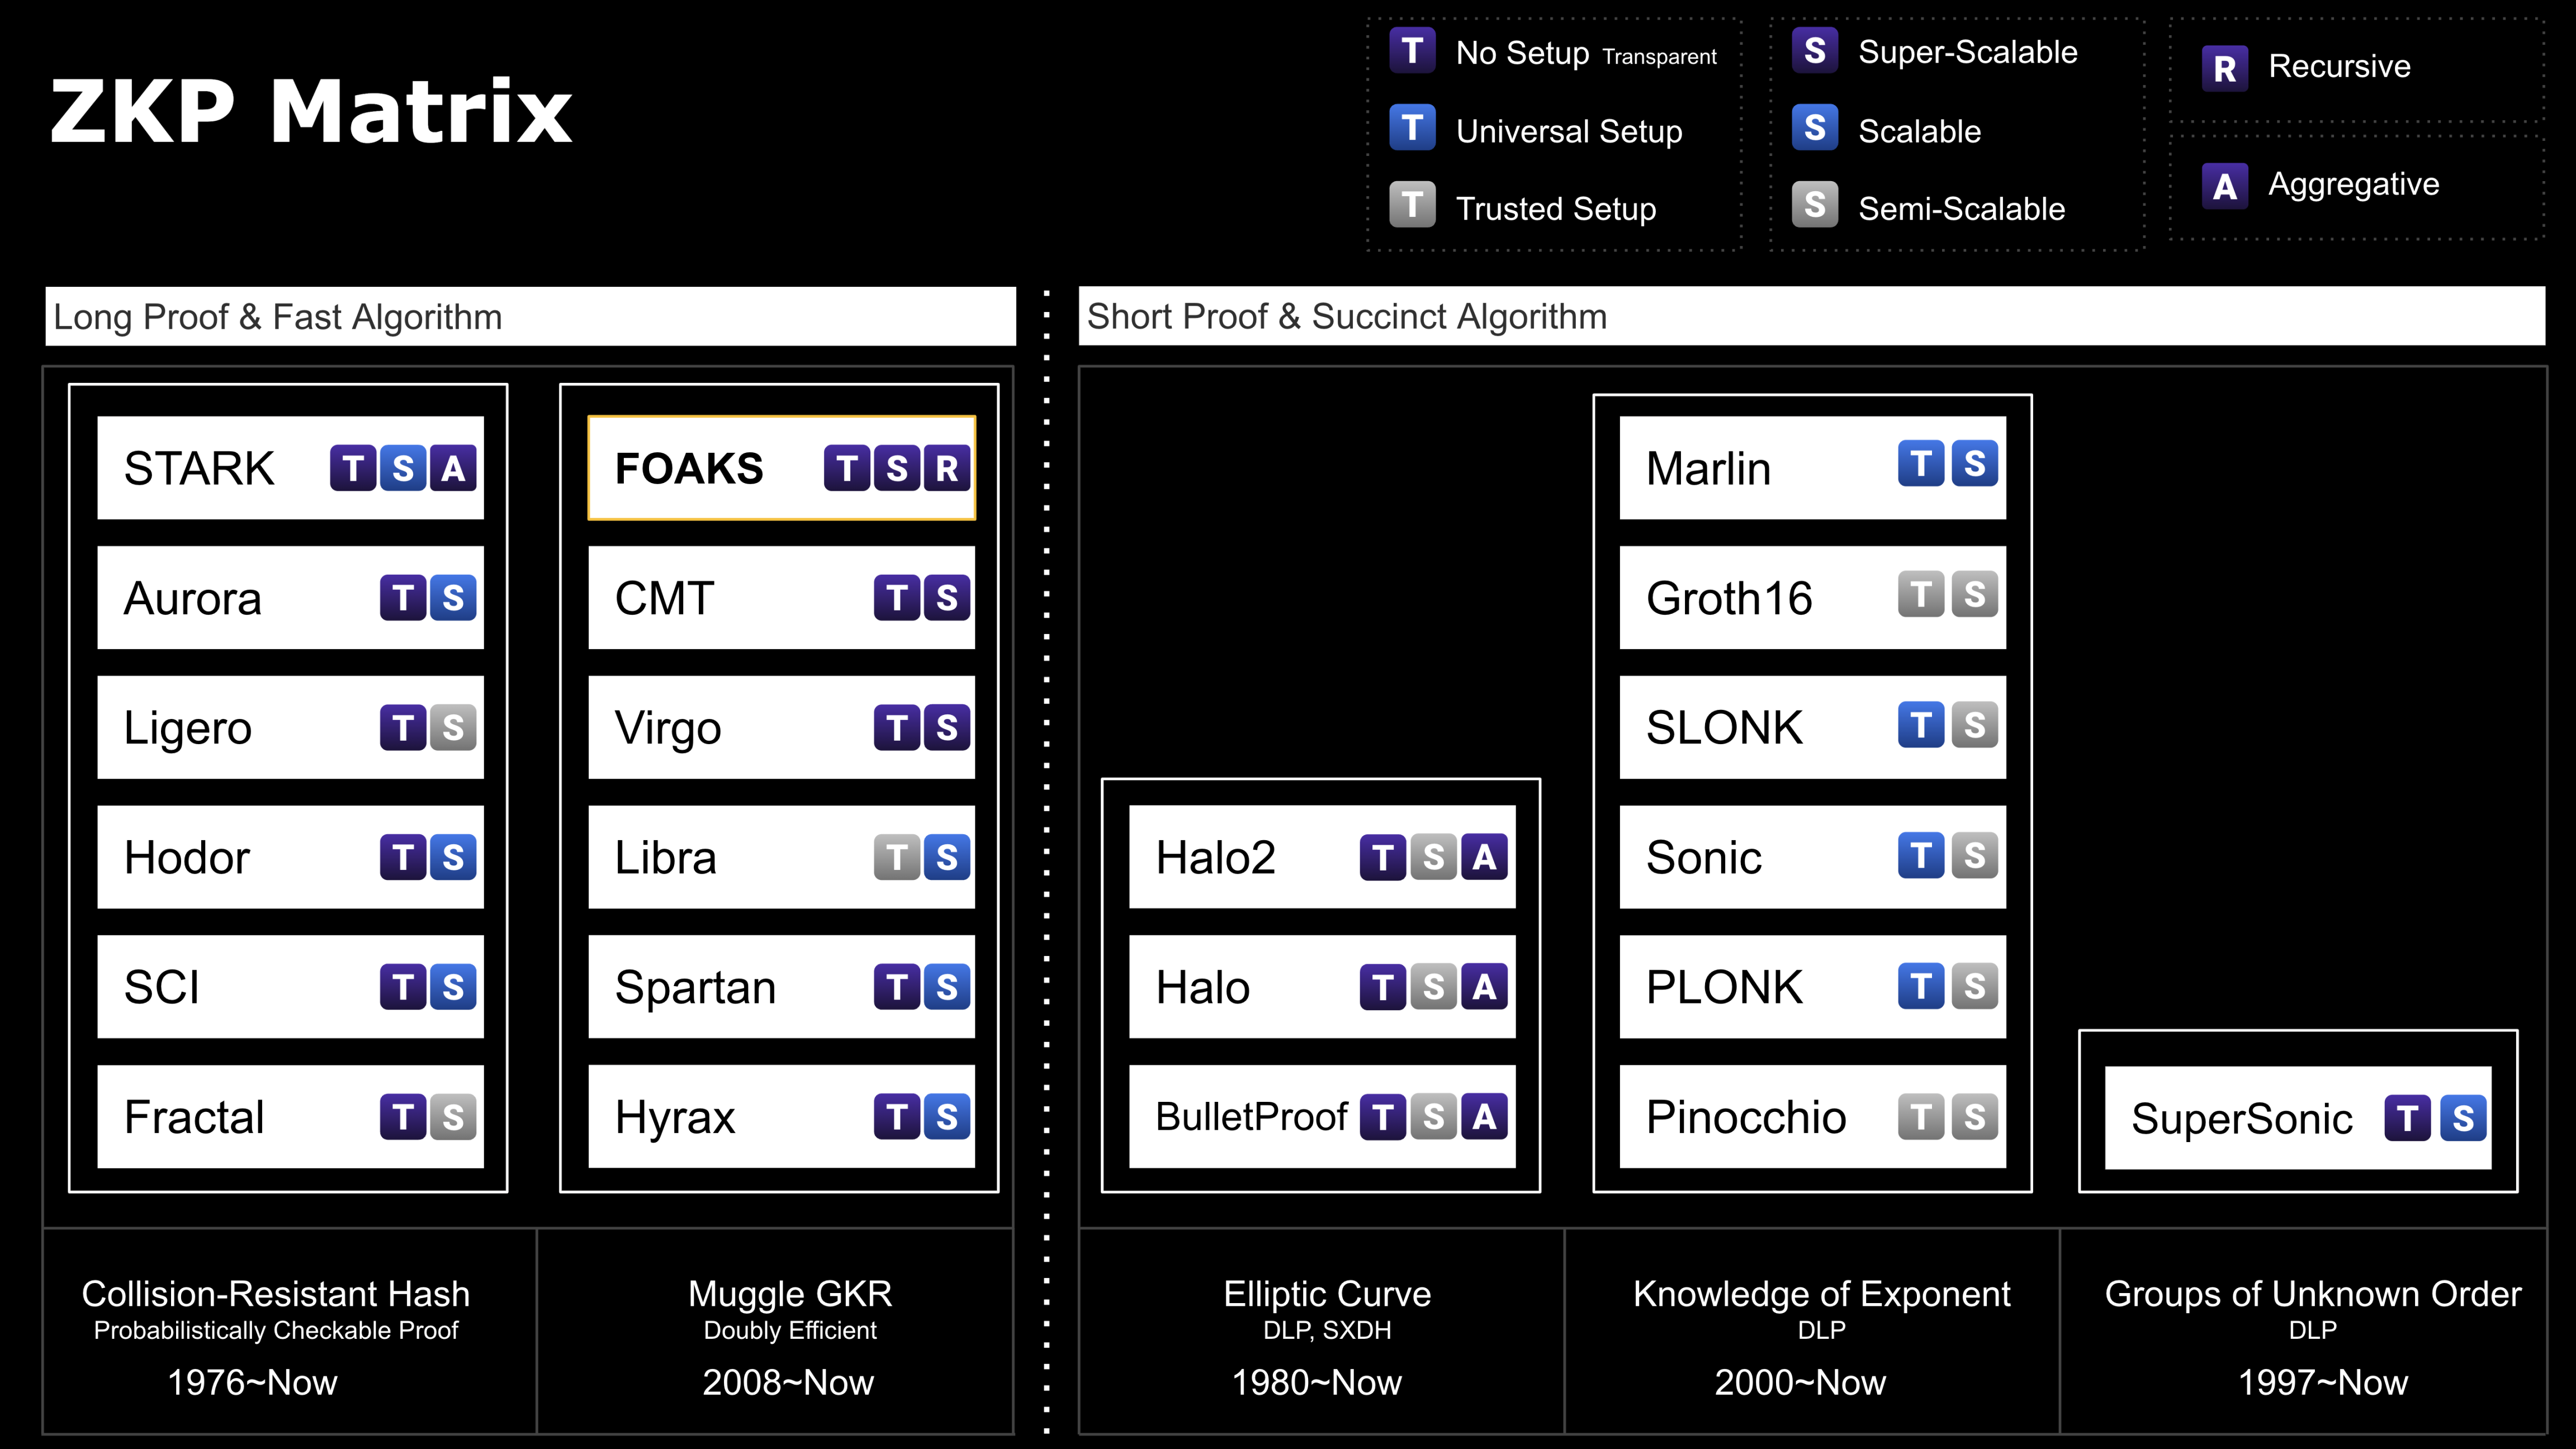Select the Super-Scalable "S" legend badge
2576x1449 pixels.
(1814, 50)
